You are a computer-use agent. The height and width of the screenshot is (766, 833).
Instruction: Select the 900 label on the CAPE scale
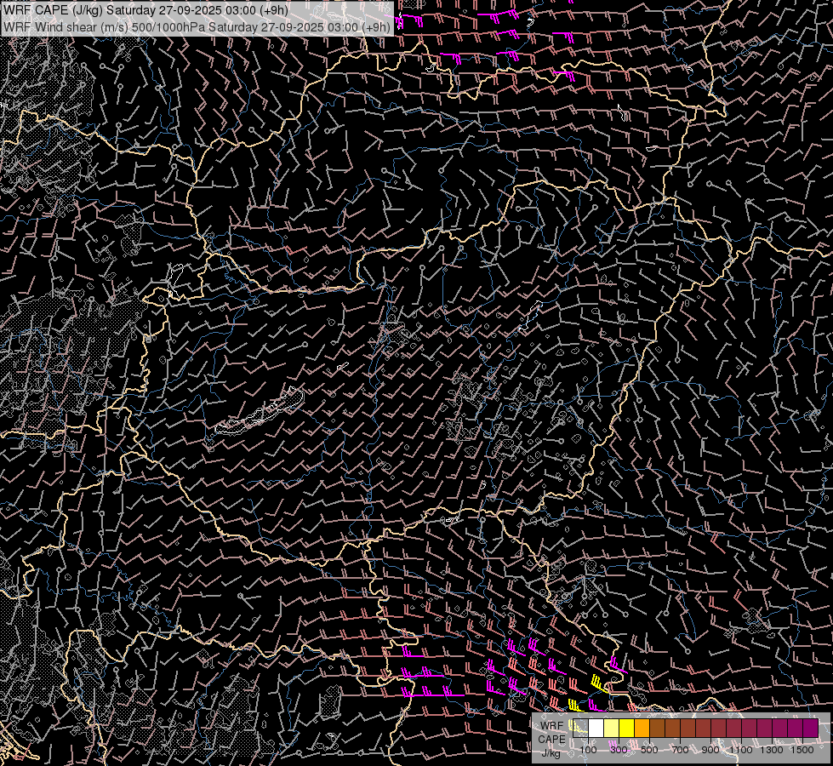coord(710,750)
